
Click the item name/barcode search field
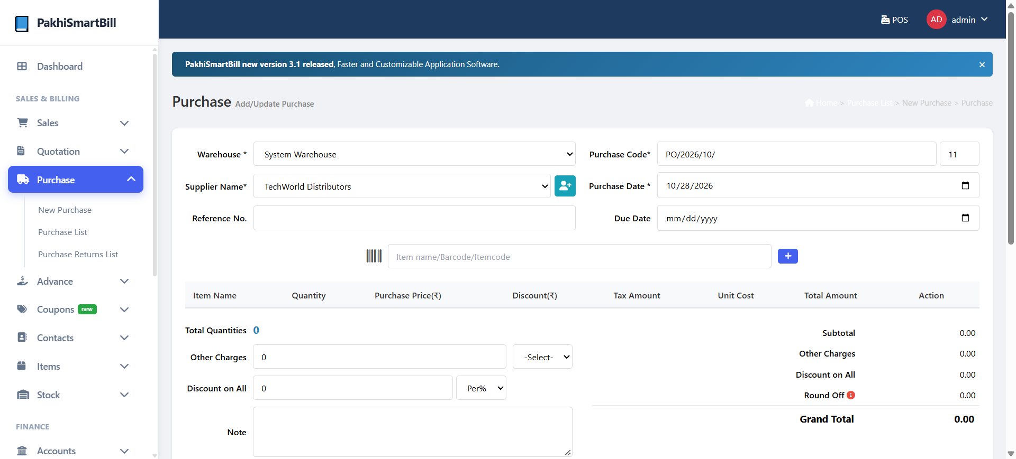click(579, 256)
